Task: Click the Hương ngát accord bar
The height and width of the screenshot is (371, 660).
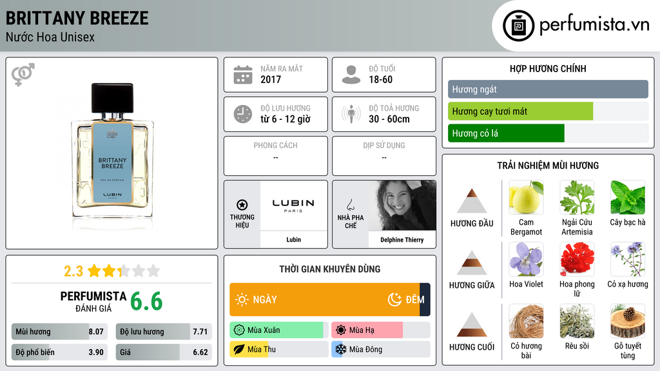Action: point(548,89)
